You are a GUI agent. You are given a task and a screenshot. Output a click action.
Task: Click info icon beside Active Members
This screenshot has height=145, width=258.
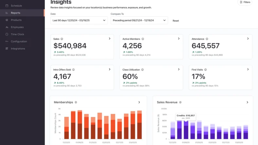[143, 39]
